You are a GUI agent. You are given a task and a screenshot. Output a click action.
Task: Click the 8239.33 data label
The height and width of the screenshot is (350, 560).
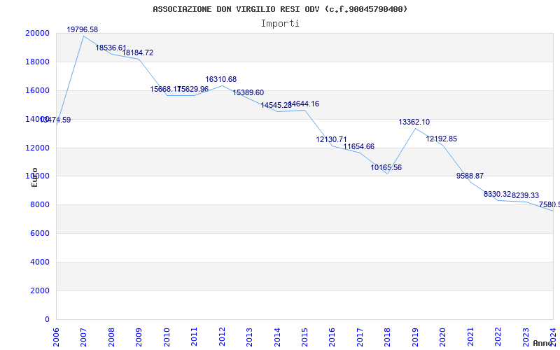tap(526, 196)
